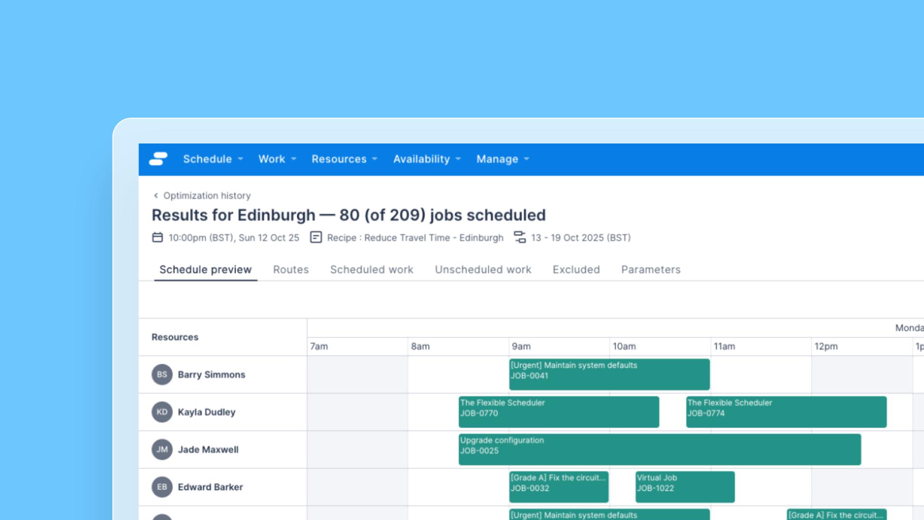Click Barry Simmons' BS avatar
The width and height of the screenshot is (924, 520).
pos(162,375)
